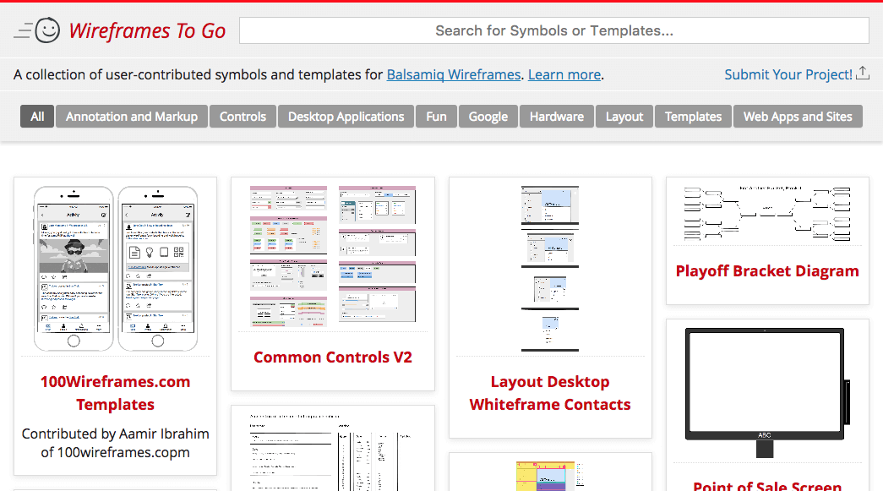Open Web Apps and Sites category
This screenshot has width=883, height=491.
pos(798,116)
